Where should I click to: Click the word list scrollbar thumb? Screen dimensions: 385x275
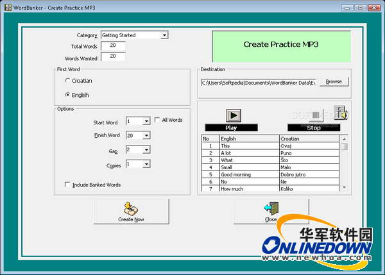(344, 146)
